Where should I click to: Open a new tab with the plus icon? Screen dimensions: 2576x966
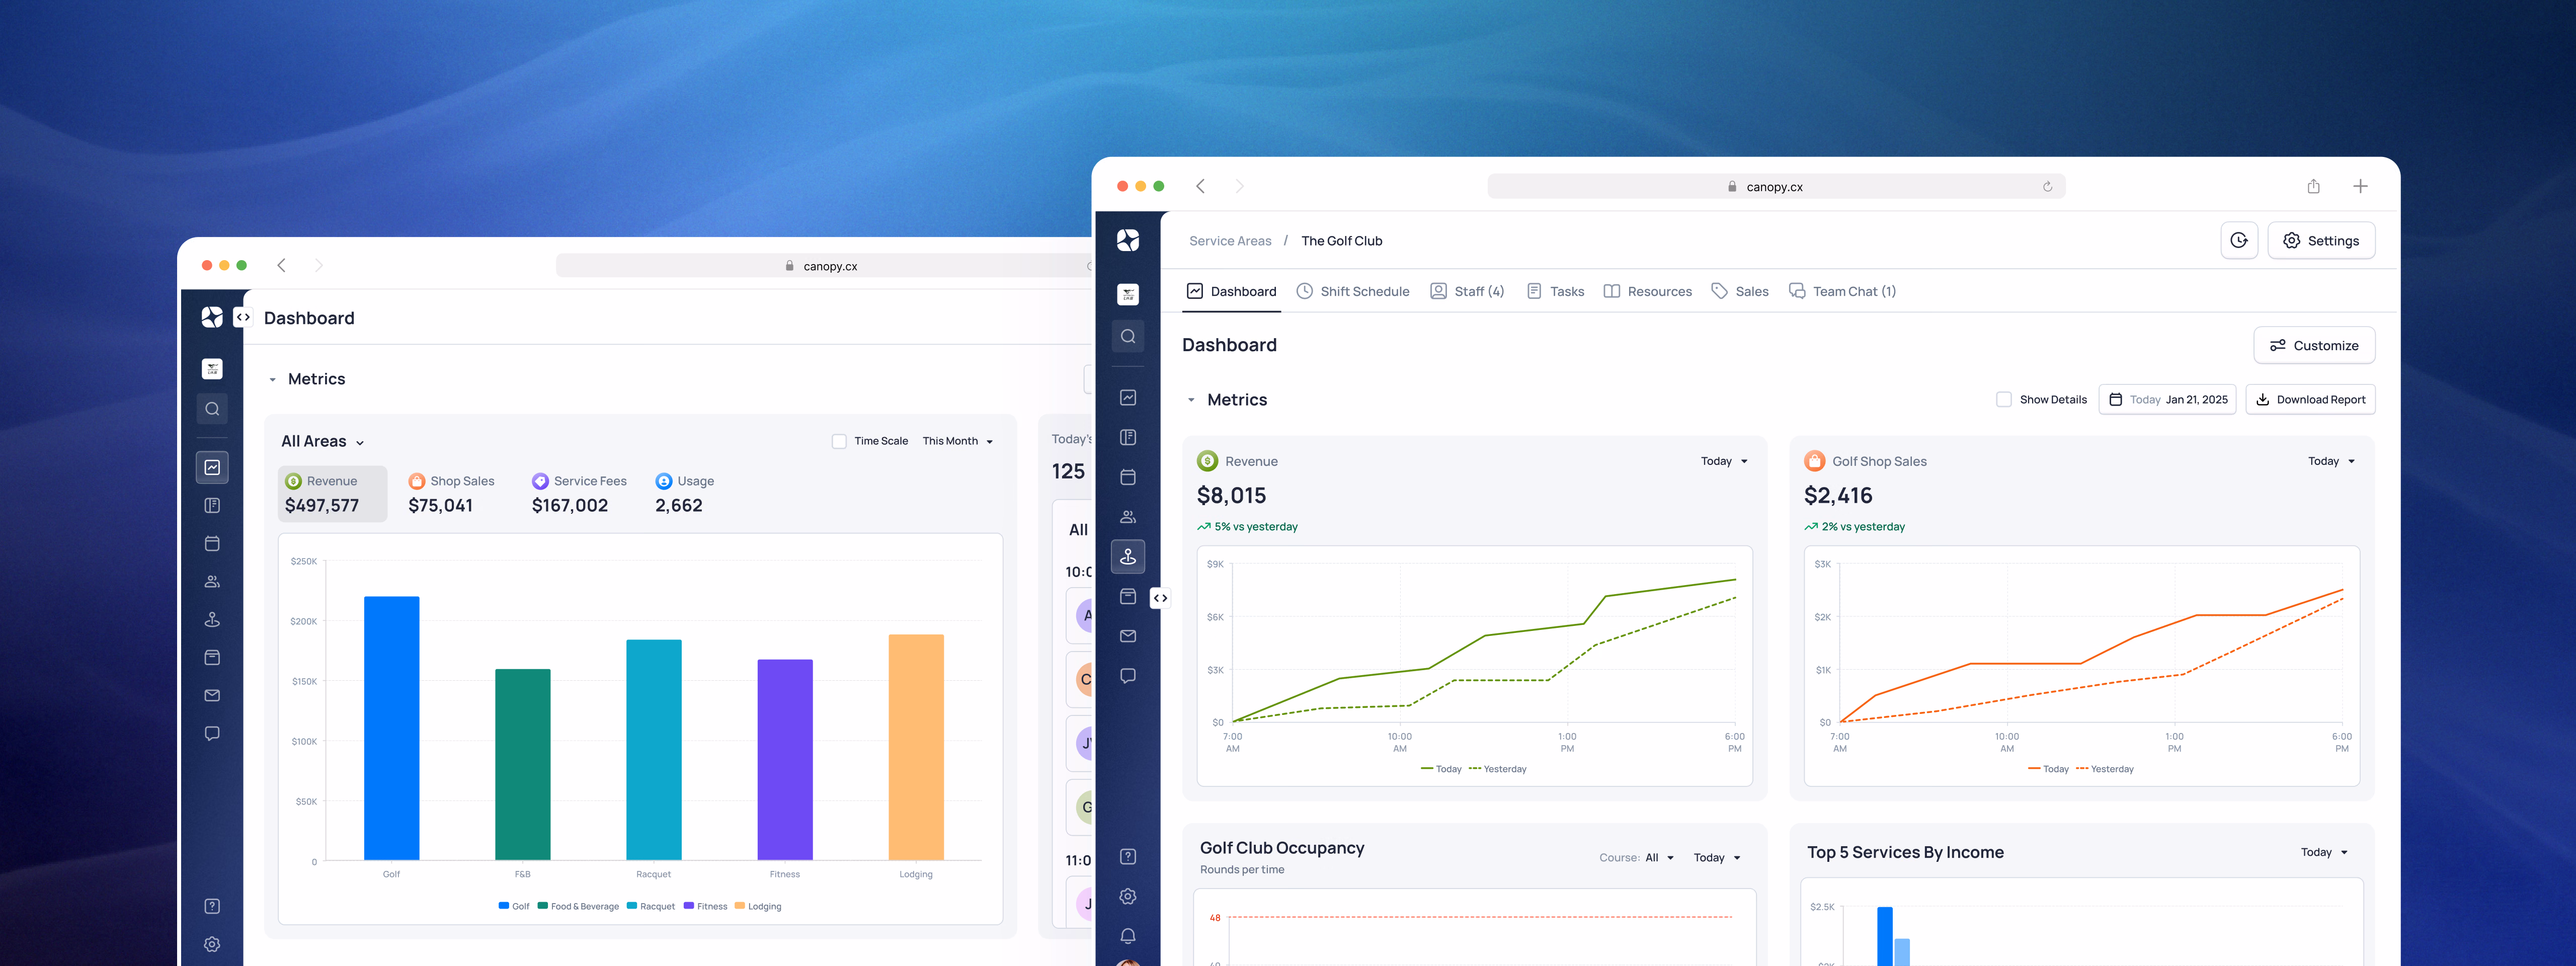(x=2360, y=186)
